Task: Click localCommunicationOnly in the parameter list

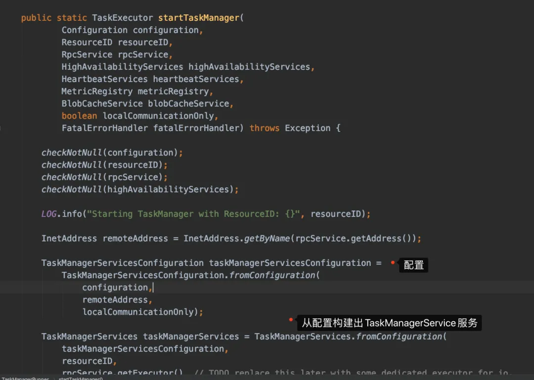Action: [158, 116]
